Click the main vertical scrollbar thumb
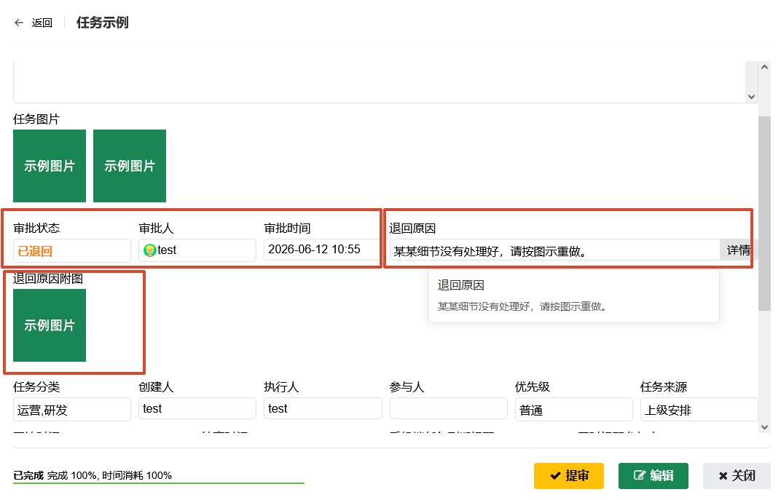781x500 pixels. pyautogui.click(x=764, y=213)
